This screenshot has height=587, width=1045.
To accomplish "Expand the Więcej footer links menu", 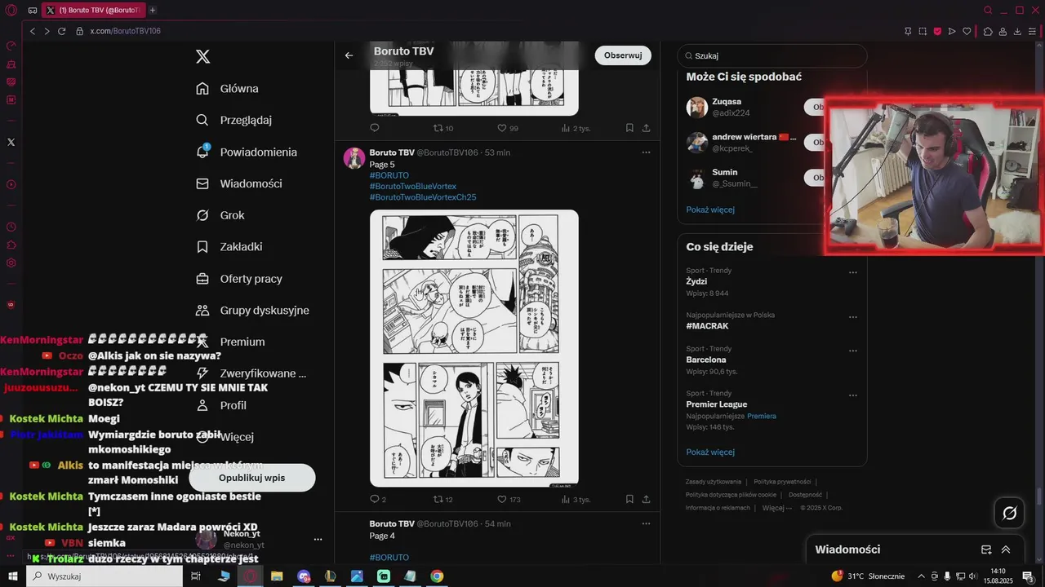I will 776,508.
